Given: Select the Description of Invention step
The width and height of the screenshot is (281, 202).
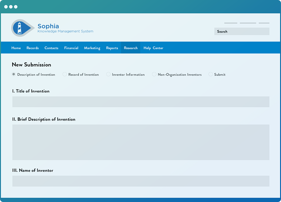Looking at the screenshot, I should (13, 74).
